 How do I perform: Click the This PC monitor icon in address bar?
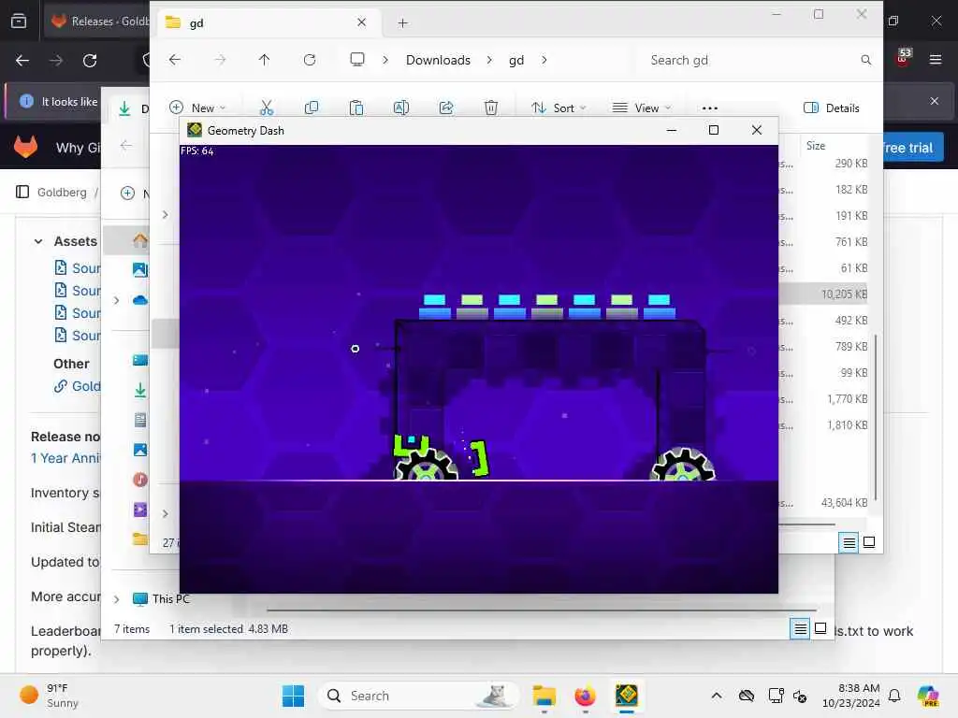point(356,59)
